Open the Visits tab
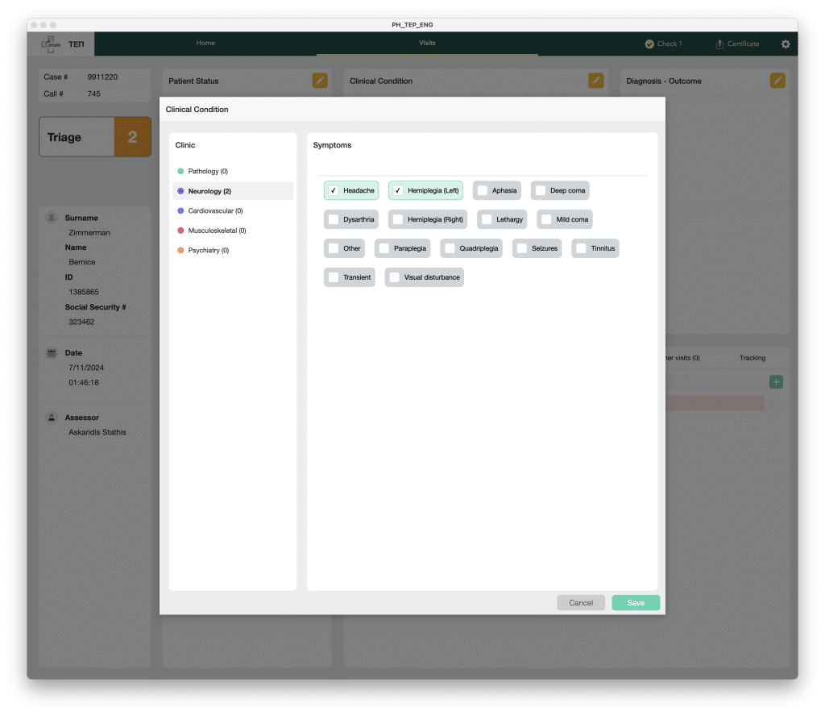 pos(427,44)
